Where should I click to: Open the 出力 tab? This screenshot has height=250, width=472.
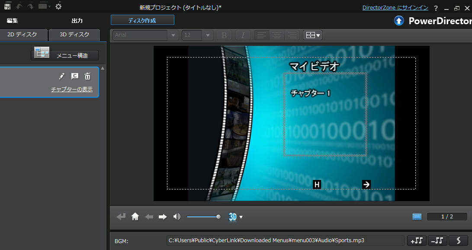77,20
